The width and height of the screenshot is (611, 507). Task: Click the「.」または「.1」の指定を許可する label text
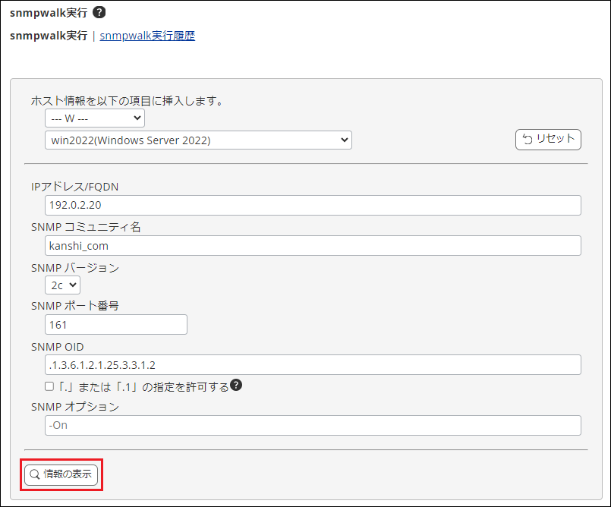click(143, 386)
